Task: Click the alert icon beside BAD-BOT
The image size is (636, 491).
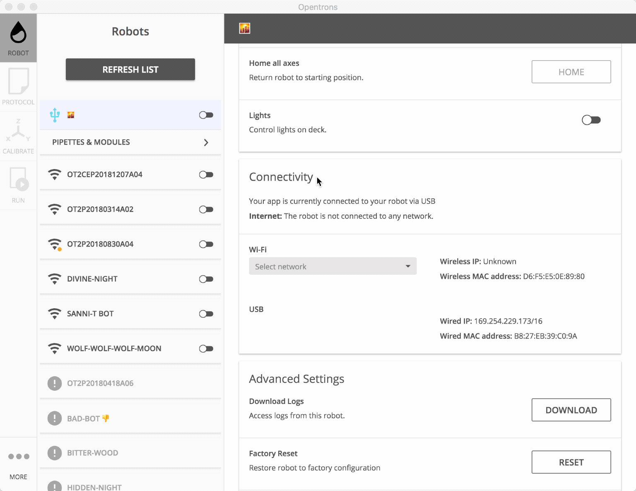Action: pyautogui.click(x=55, y=418)
